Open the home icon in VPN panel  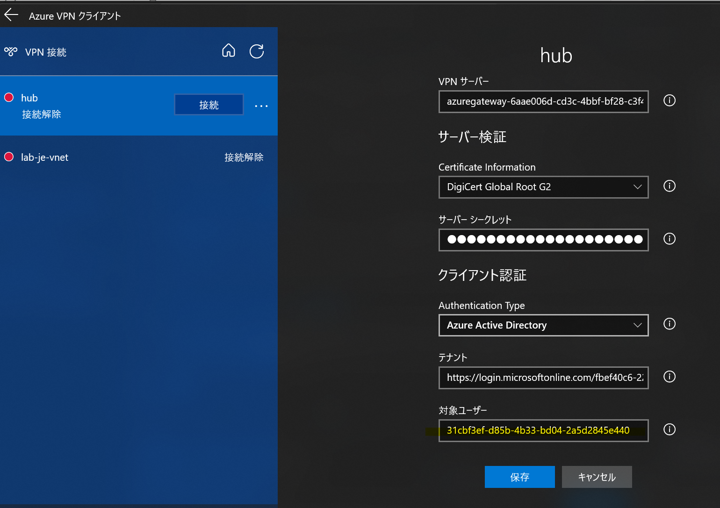pos(229,50)
